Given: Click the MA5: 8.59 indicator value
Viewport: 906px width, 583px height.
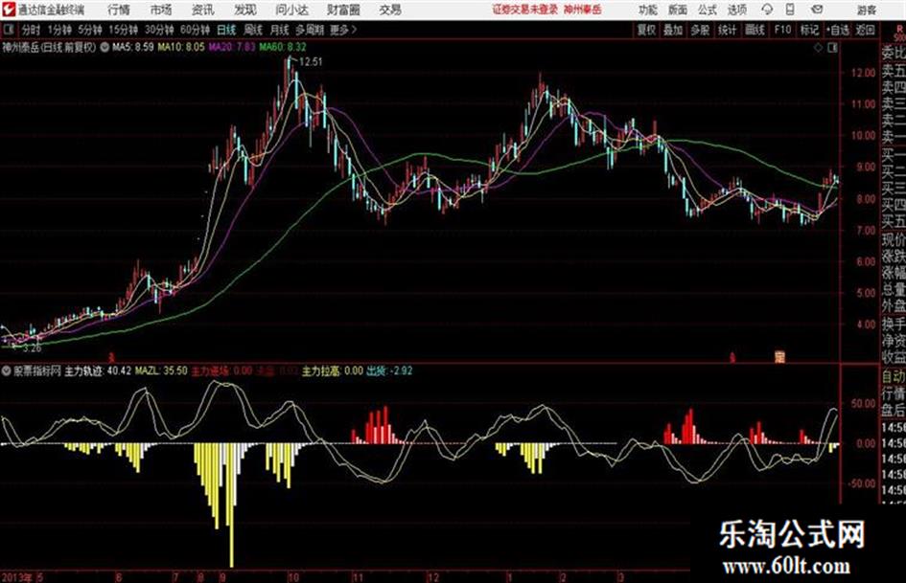Looking at the screenshot, I should [x=133, y=47].
